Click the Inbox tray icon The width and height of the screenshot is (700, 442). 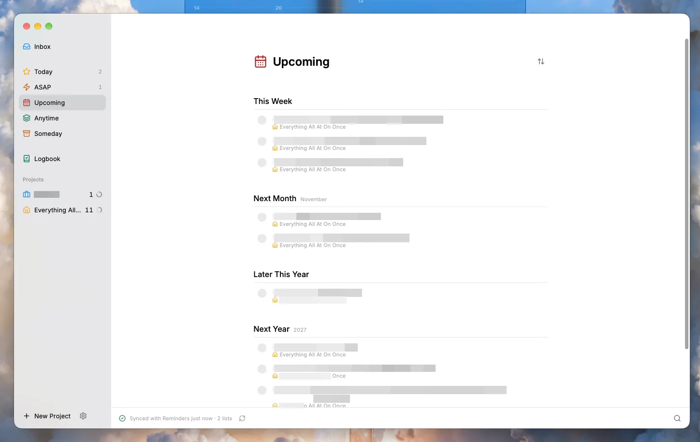click(27, 46)
